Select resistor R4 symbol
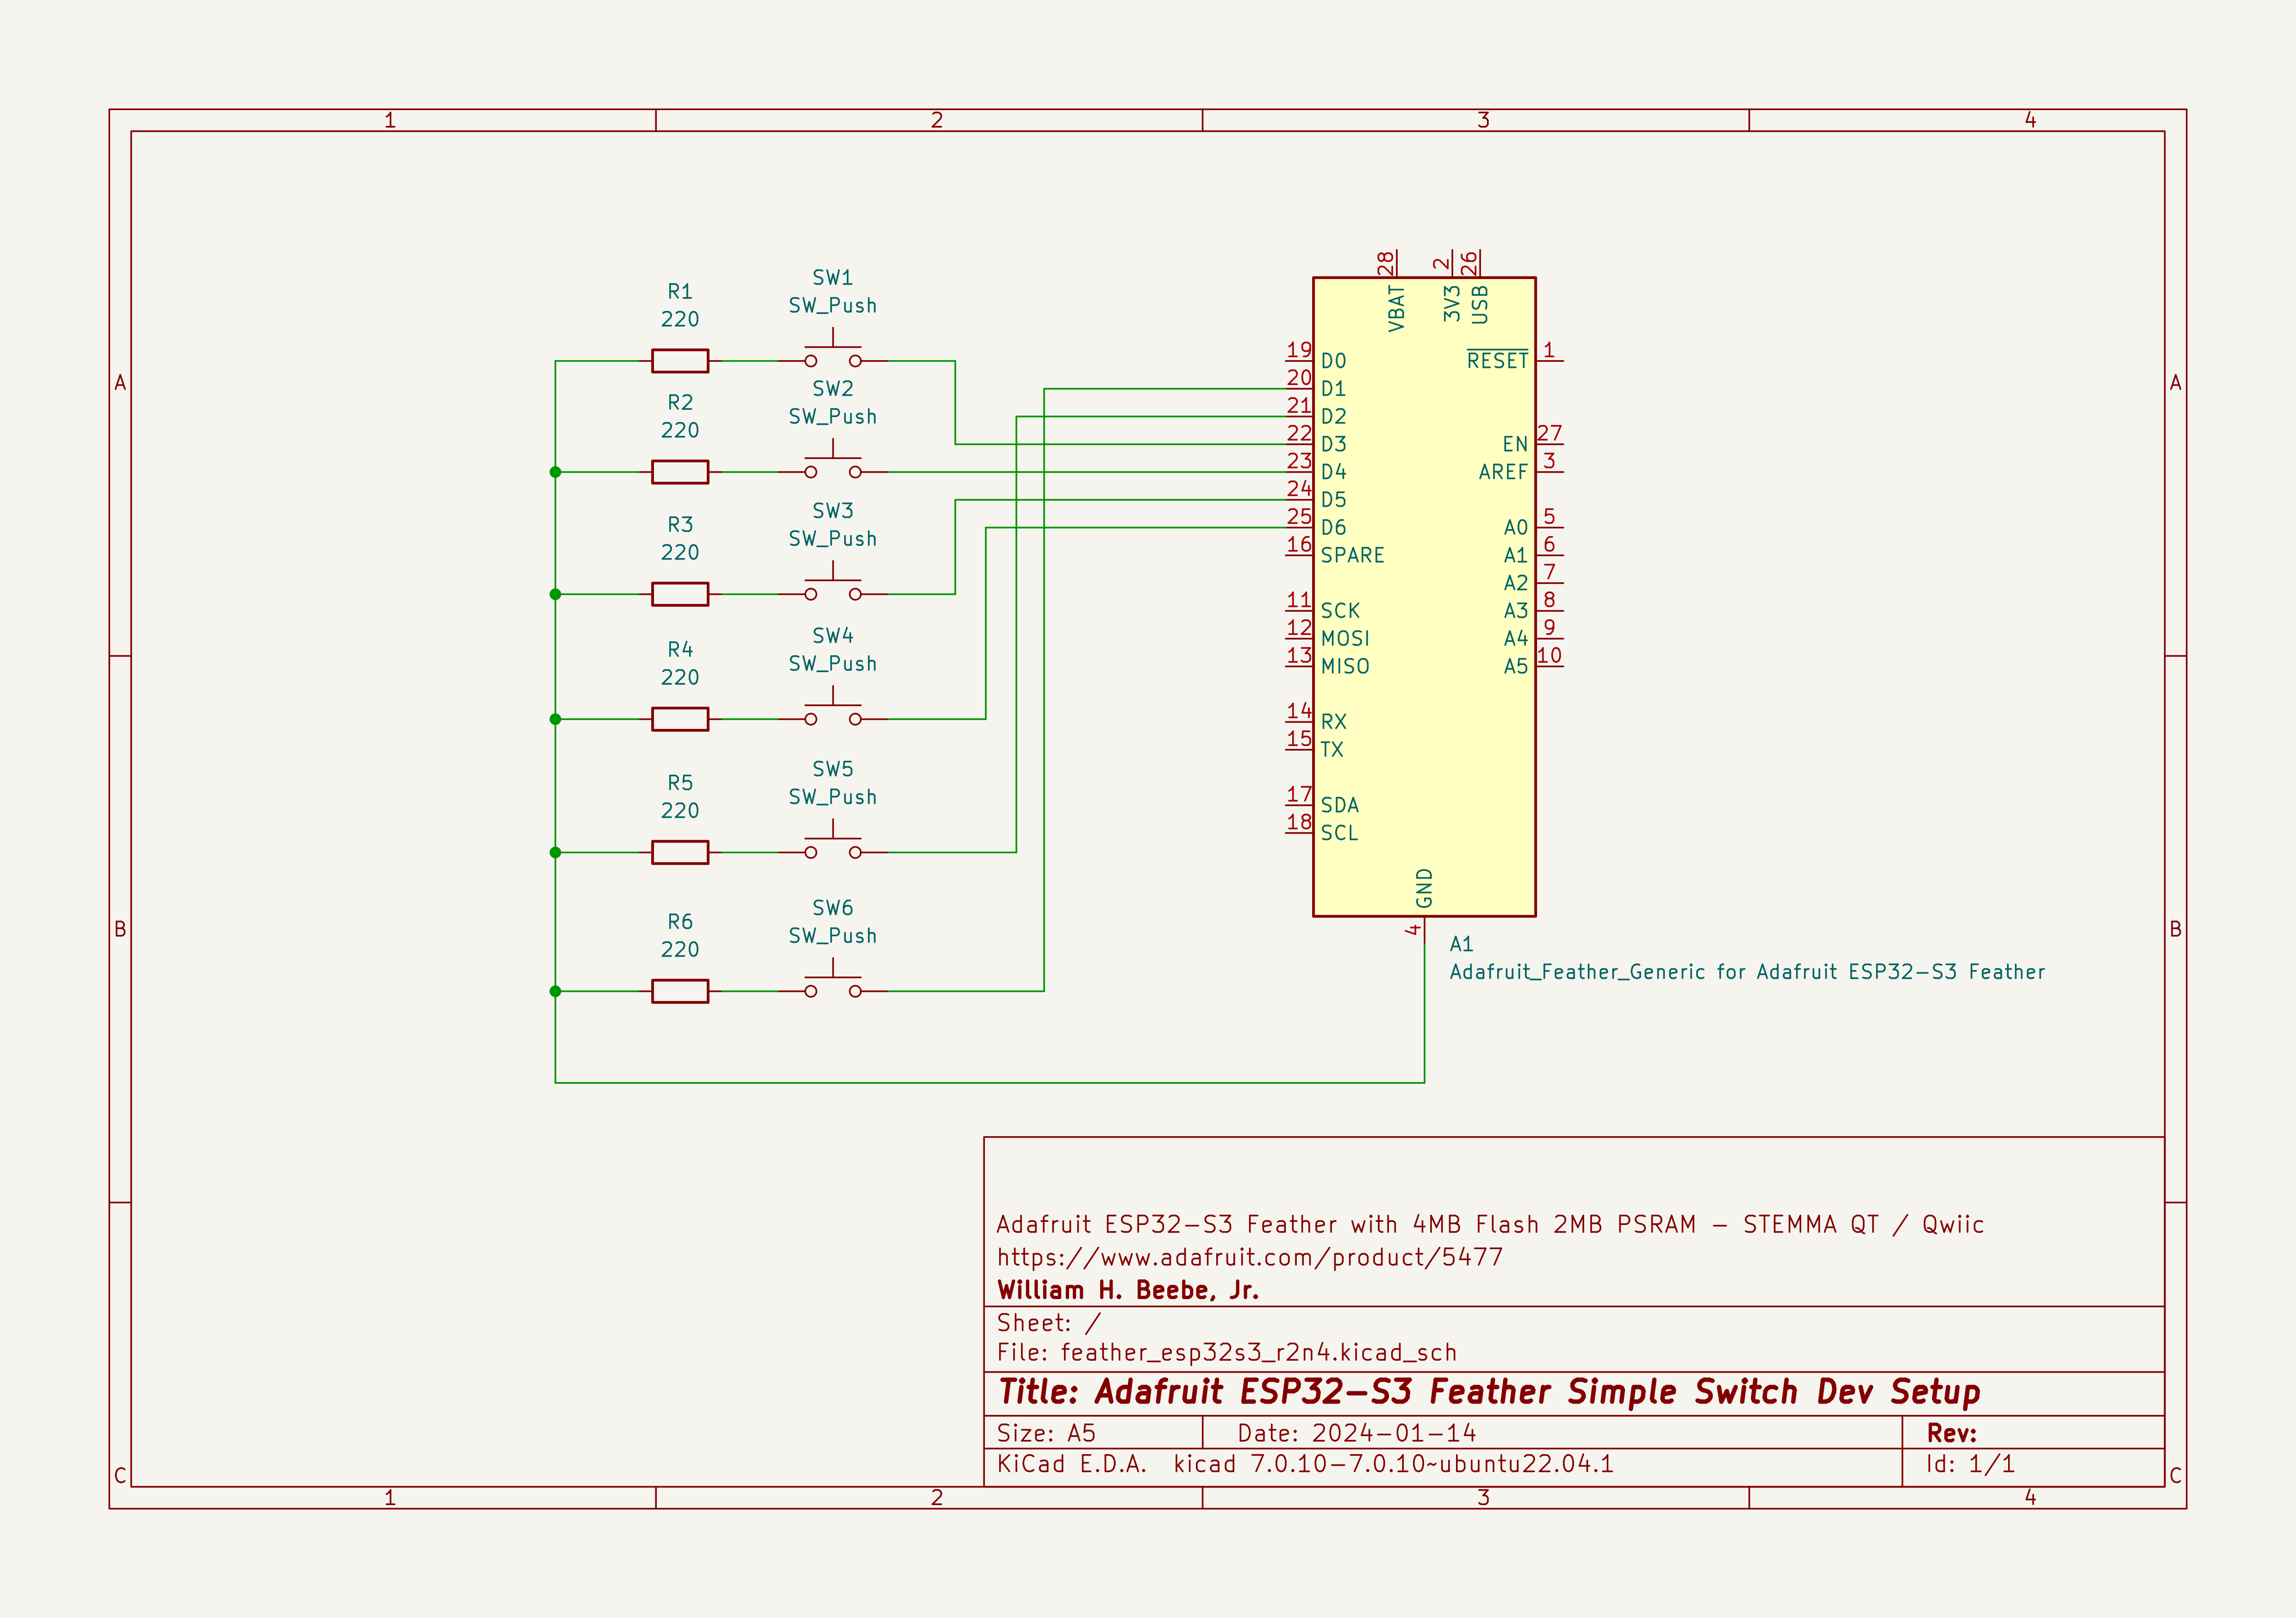Image resolution: width=2296 pixels, height=1618 pixels. [680, 719]
